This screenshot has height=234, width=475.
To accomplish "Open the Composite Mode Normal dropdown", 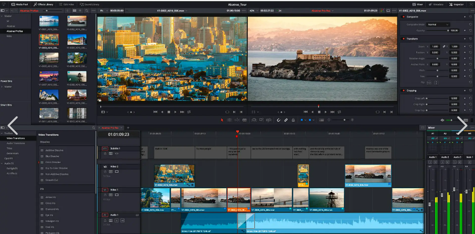I will tap(438, 24).
